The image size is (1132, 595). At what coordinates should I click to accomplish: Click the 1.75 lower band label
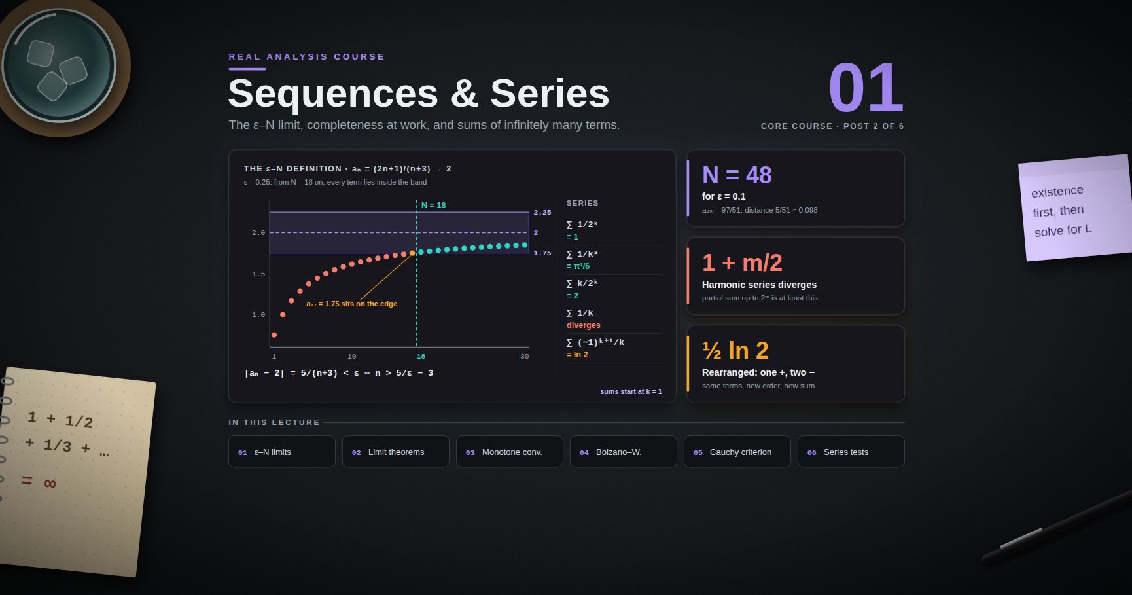click(542, 253)
